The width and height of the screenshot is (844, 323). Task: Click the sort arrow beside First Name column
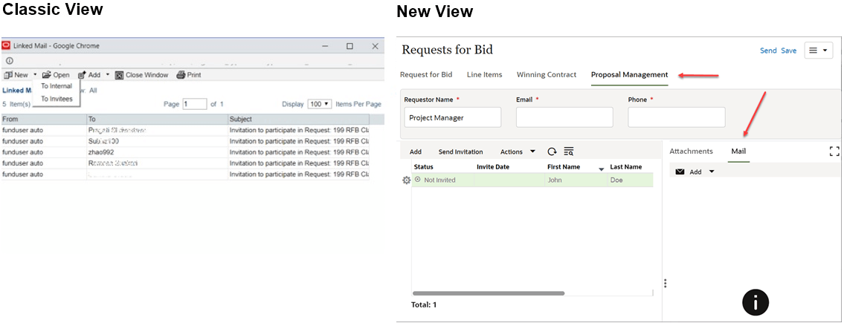[602, 169]
